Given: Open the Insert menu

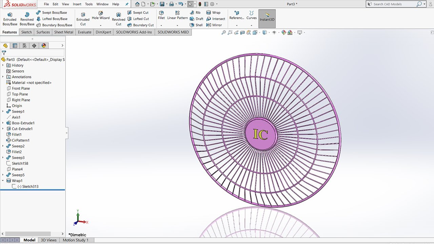Looking at the screenshot, I should (x=77, y=4).
